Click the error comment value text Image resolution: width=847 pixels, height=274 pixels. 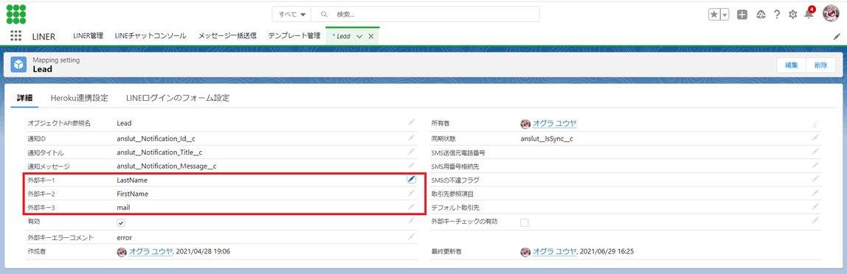tap(124, 237)
